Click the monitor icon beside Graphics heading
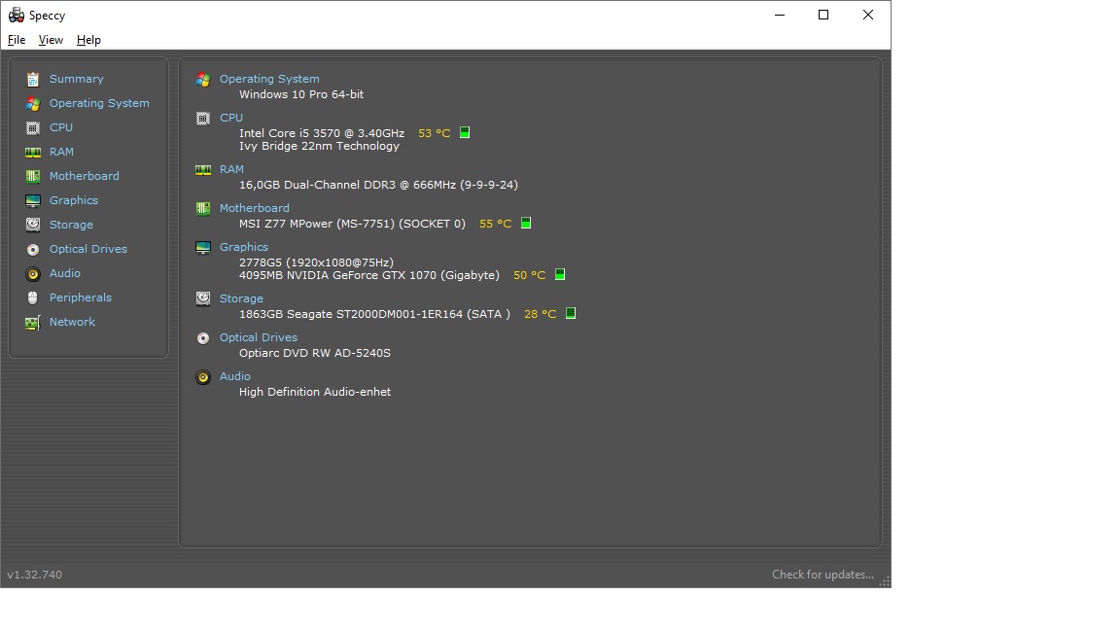Screen dimensions: 1120x630 203,247
